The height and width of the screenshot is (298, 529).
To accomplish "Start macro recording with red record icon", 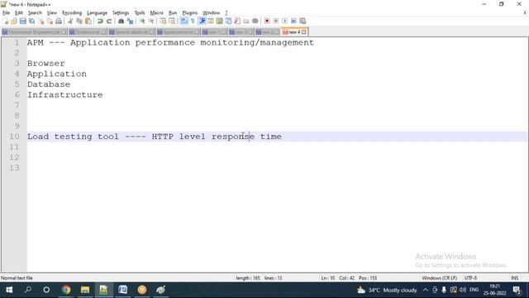I will (267, 21).
